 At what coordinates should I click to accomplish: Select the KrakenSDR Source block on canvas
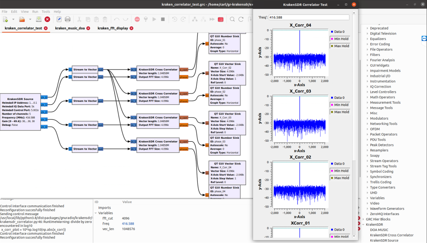tap(20, 112)
